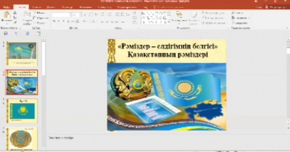Toggle text shadow formatting
The width and height of the screenshot is (290, 152).
68,22
